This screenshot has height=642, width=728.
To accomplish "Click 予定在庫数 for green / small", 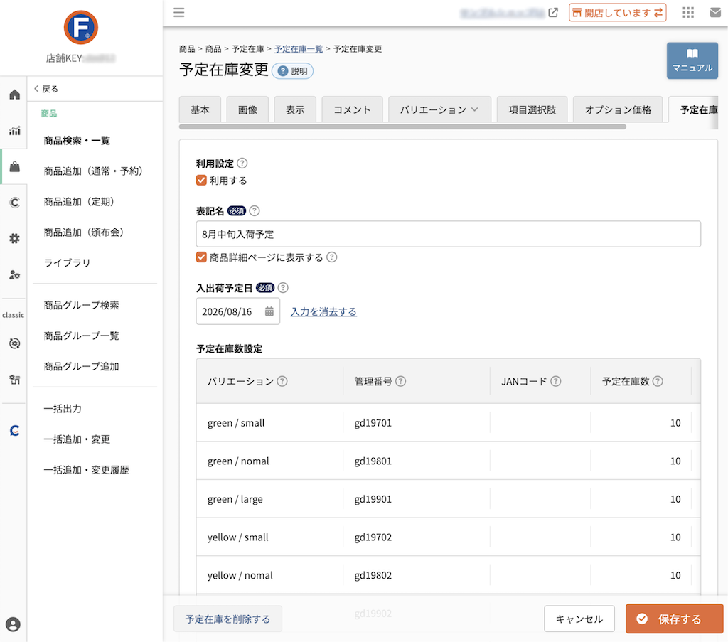I will pyautogui.click(x=641, y=423).
